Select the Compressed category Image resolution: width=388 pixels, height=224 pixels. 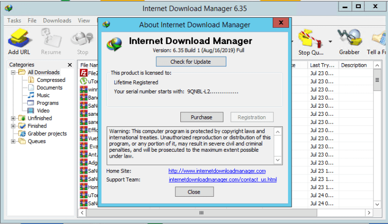click(x=51, y=80)
